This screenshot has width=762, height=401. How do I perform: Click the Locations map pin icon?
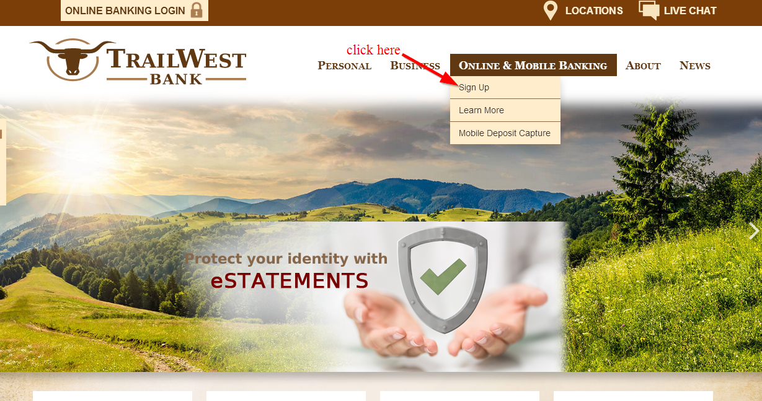click(551, 11)
